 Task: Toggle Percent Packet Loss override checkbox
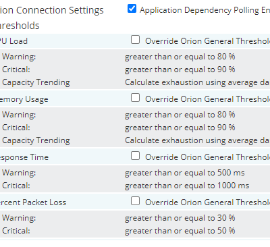coord(135,201)
